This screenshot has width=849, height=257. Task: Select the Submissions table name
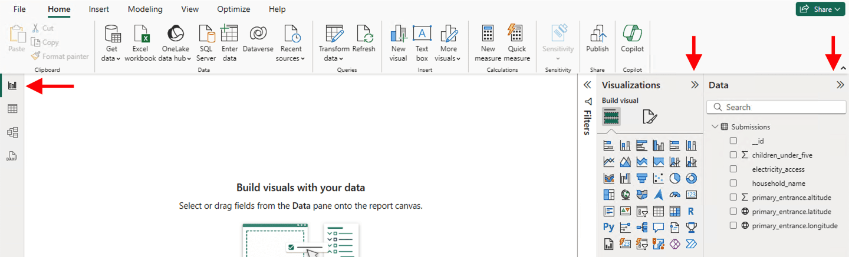click(x=751, y=127)
